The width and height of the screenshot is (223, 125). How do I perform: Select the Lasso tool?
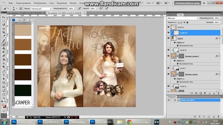pyautogui.click(x=4, y=25)
